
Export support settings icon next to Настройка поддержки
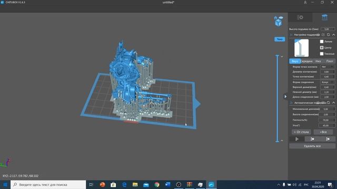click(323, 35)
